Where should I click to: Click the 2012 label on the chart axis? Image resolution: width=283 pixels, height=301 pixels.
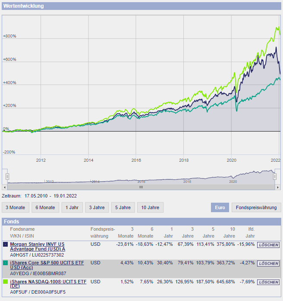tap(41, 160)
